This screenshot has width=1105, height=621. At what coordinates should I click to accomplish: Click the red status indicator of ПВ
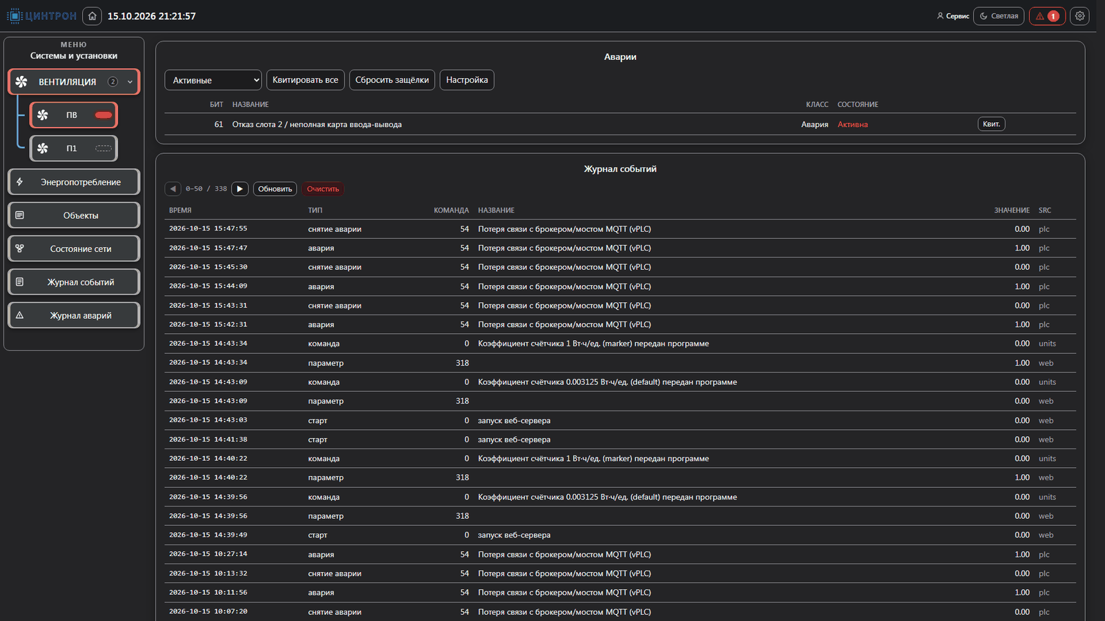(x=104, y=115)
